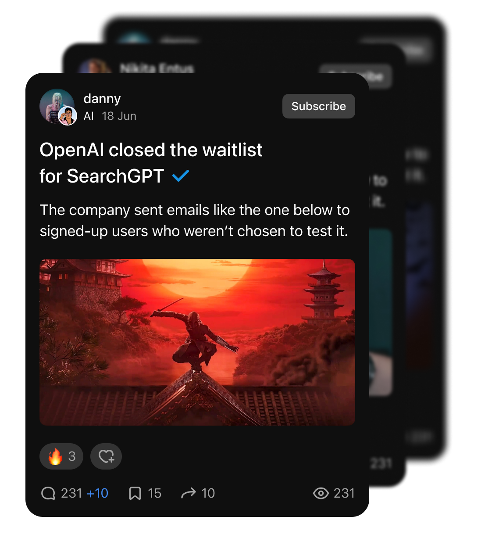
Task: Expand the post body text about emails
Action: (195, 220)
